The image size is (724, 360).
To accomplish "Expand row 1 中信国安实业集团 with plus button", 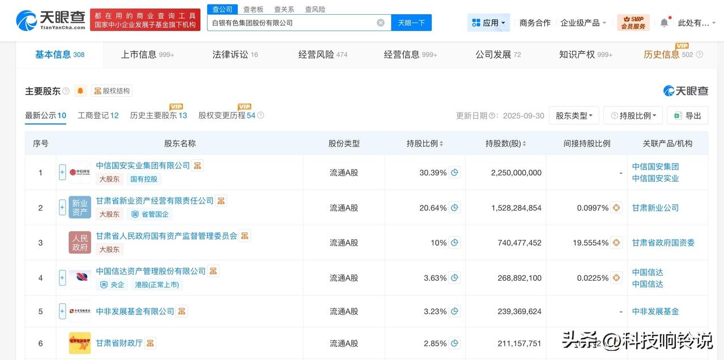I will tap(62, 172).
